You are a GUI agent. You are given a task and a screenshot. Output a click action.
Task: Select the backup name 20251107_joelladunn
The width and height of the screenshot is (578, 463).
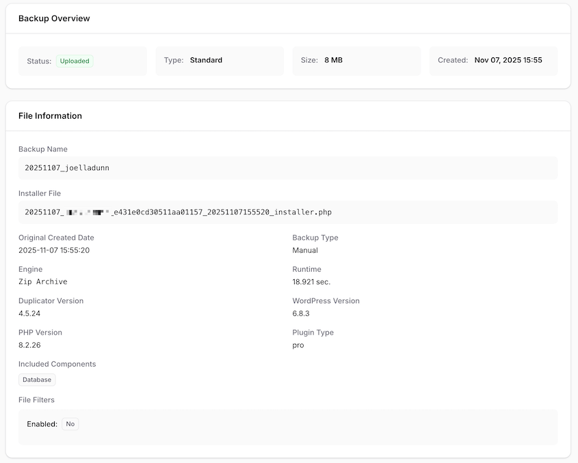pos(67,167)
